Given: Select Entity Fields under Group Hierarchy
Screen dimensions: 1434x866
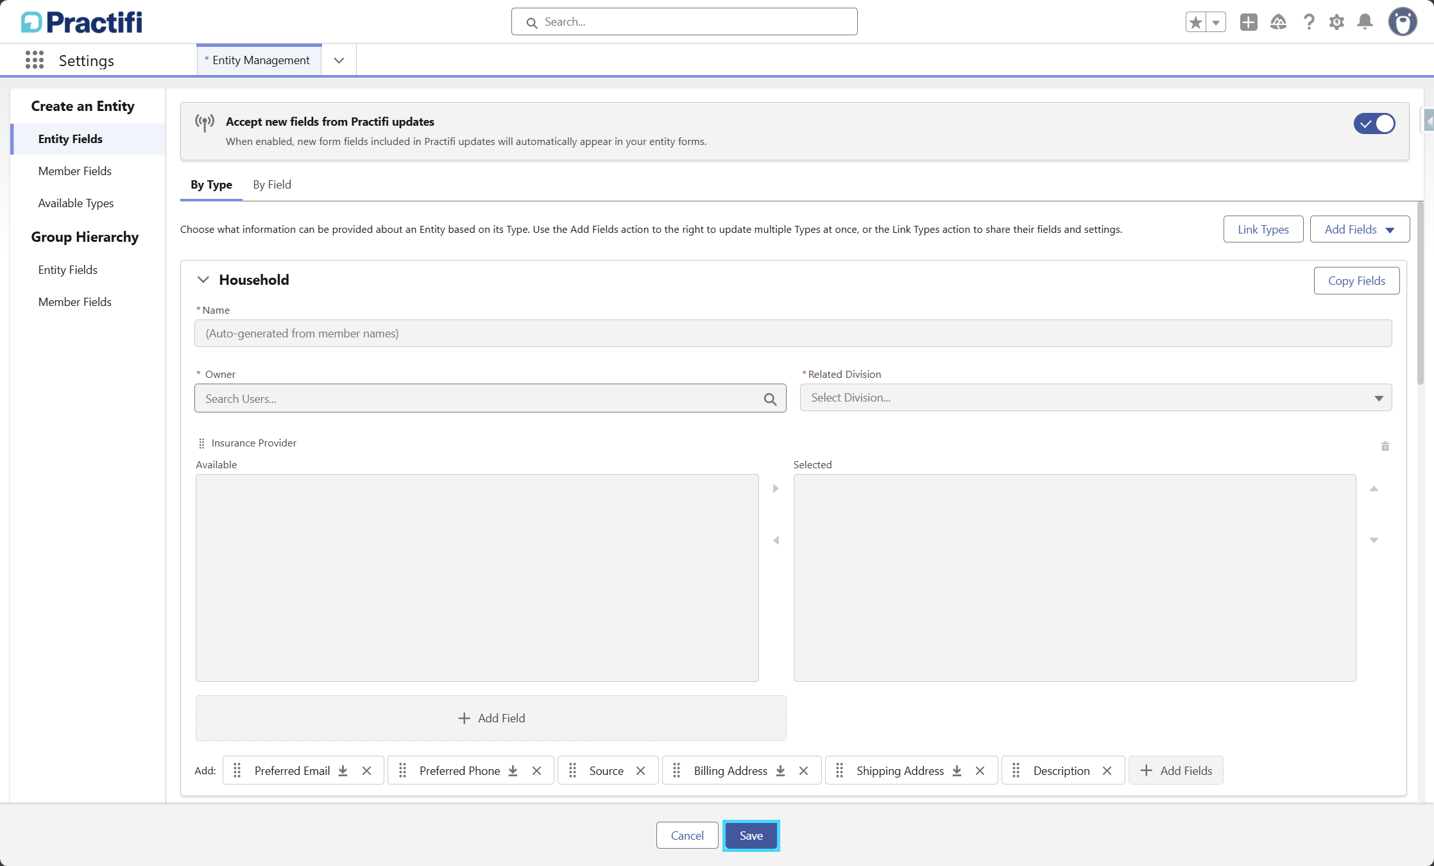Looking at the screenshot, I should (67, 270).
